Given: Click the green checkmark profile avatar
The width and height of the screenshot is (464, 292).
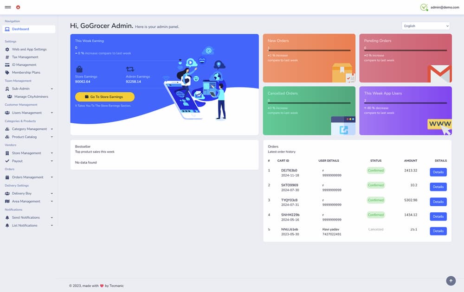Looking at the screenshot, I should 424,7.
